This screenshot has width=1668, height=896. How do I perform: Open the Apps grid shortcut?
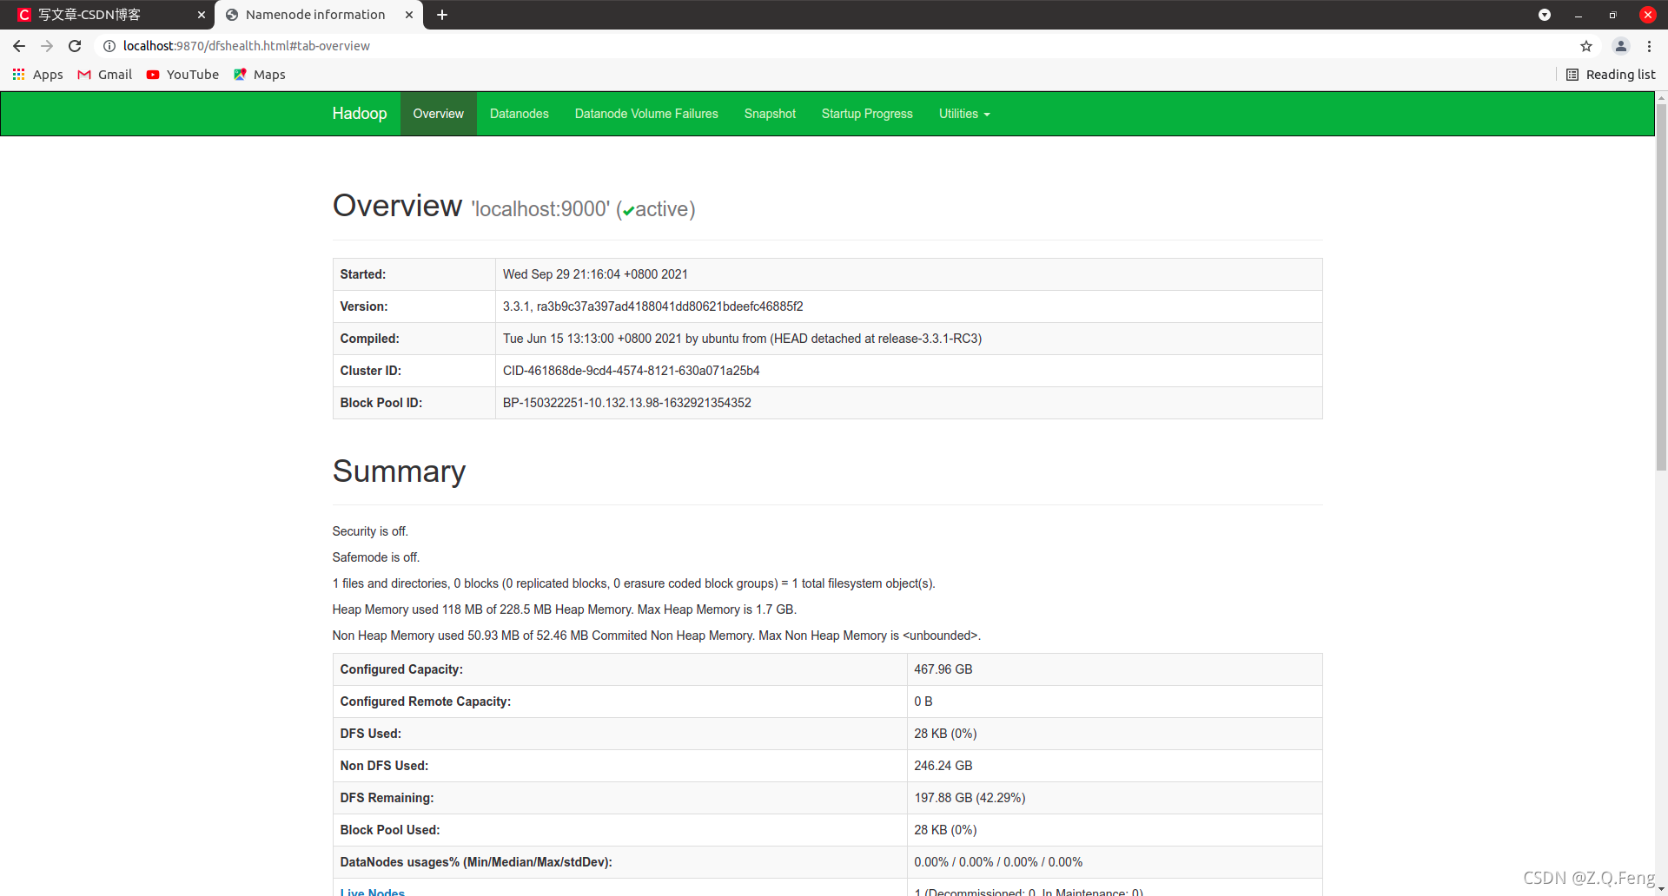click(x=37, y=75)
